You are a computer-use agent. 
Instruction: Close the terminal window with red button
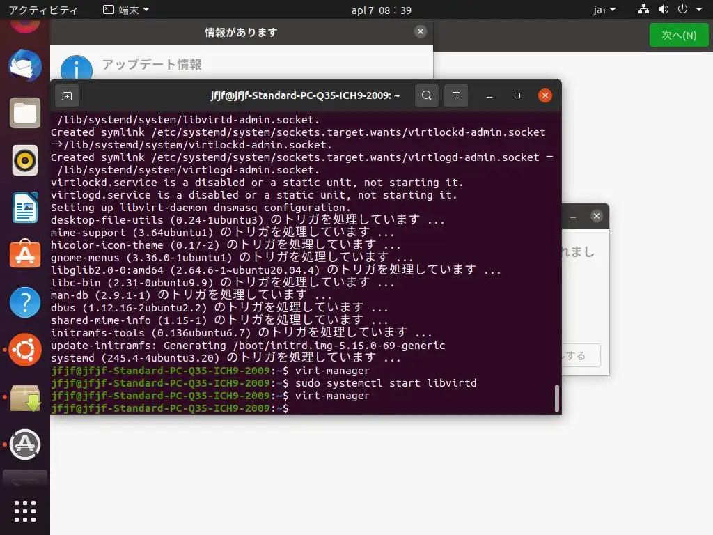tap(544, 95)
